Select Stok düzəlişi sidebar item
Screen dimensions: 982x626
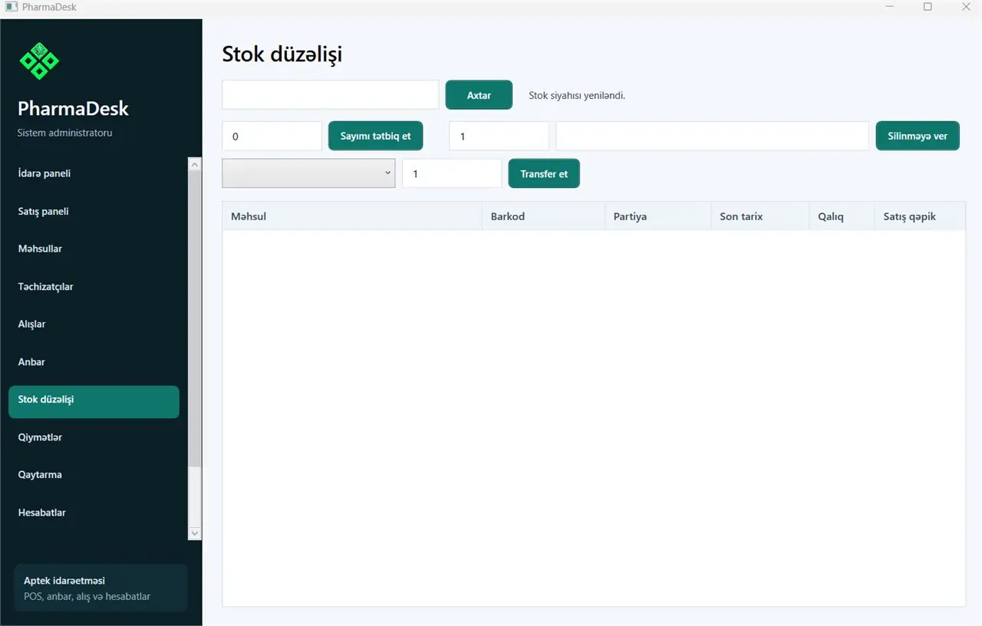(x=94, y=401)
